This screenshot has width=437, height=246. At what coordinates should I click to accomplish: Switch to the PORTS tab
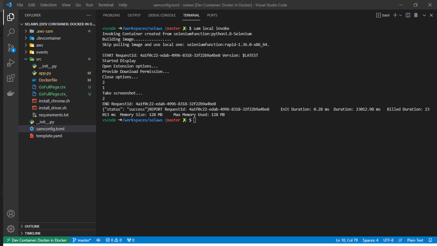tap(212, 15)
